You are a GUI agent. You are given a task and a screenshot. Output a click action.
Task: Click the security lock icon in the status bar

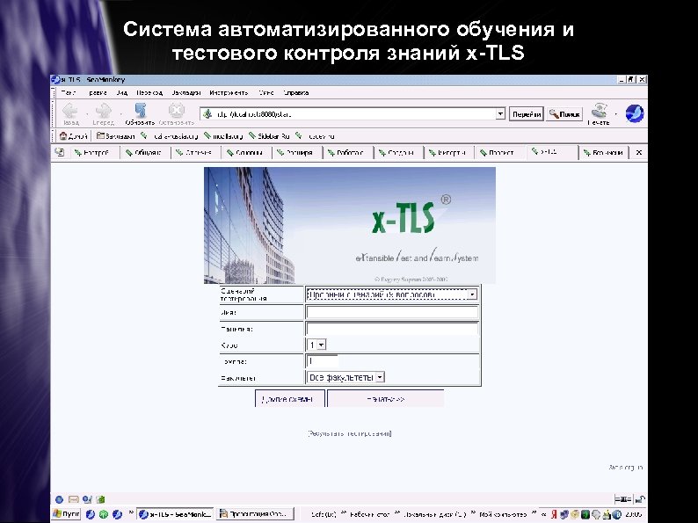[x=640, y=499]
